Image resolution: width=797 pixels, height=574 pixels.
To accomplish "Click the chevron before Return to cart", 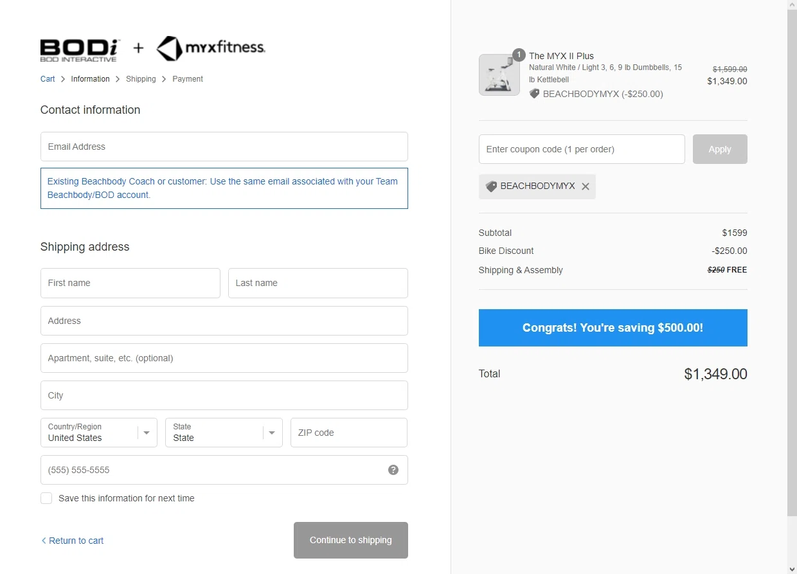I will point(44,541).
